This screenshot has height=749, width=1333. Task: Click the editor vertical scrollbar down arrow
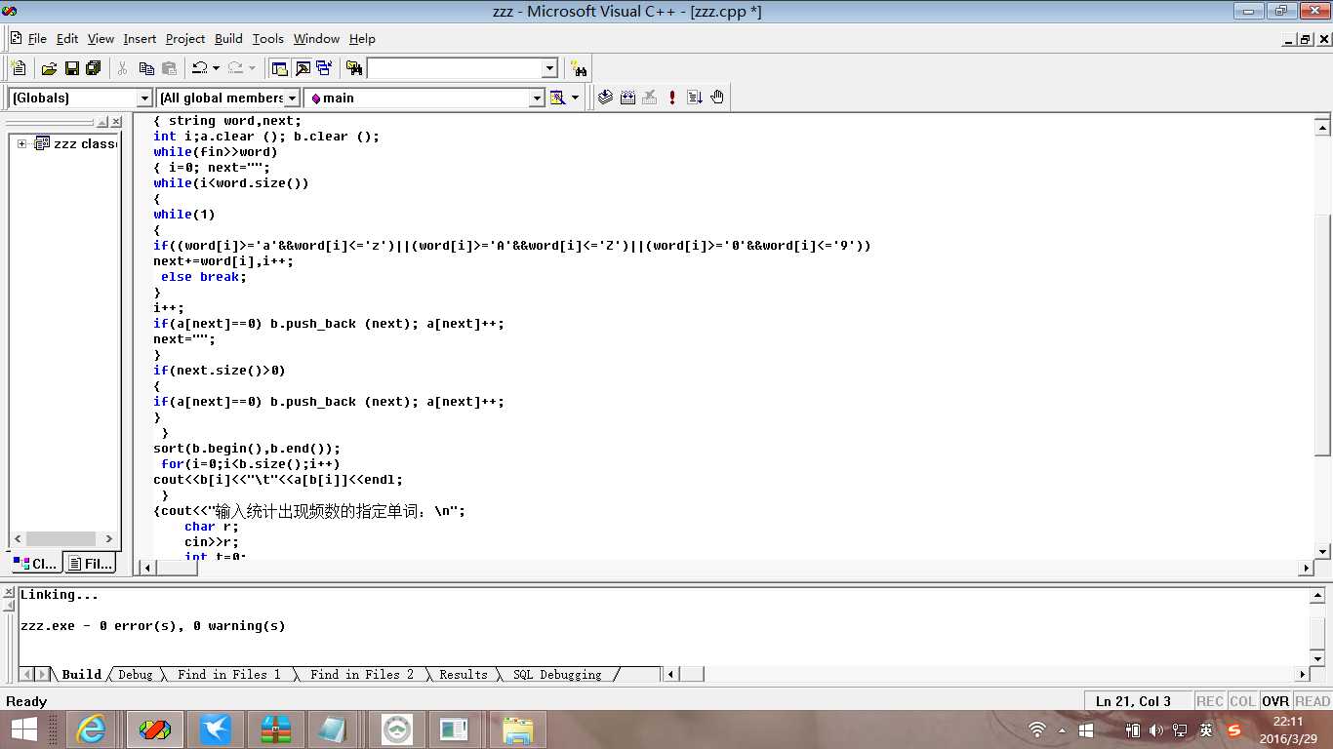coord(1323,551)
